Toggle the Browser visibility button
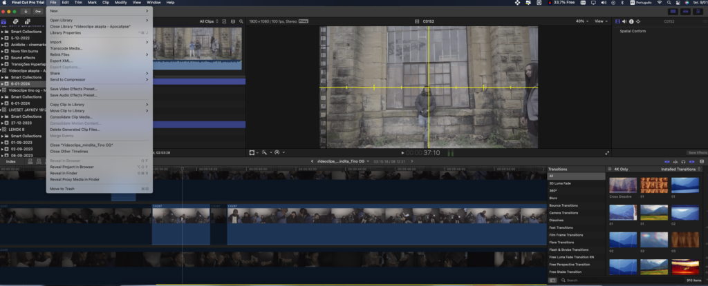Screen dimensions: 708x286 (673, 11)
